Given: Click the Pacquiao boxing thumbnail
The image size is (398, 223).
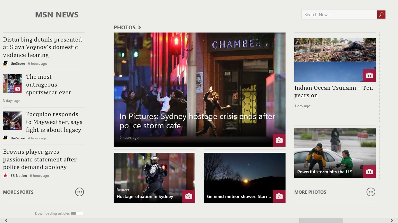Looking at the screenshot, I should (12, 121).
